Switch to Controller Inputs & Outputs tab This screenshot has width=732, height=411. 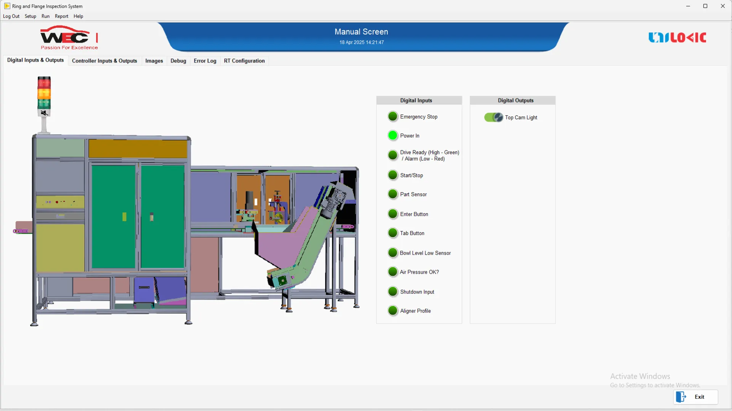[x=104, y=61]
